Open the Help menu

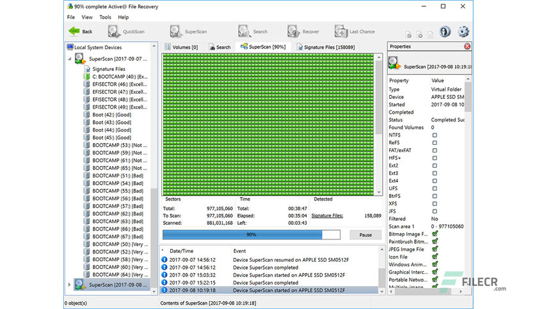[123, 17]
